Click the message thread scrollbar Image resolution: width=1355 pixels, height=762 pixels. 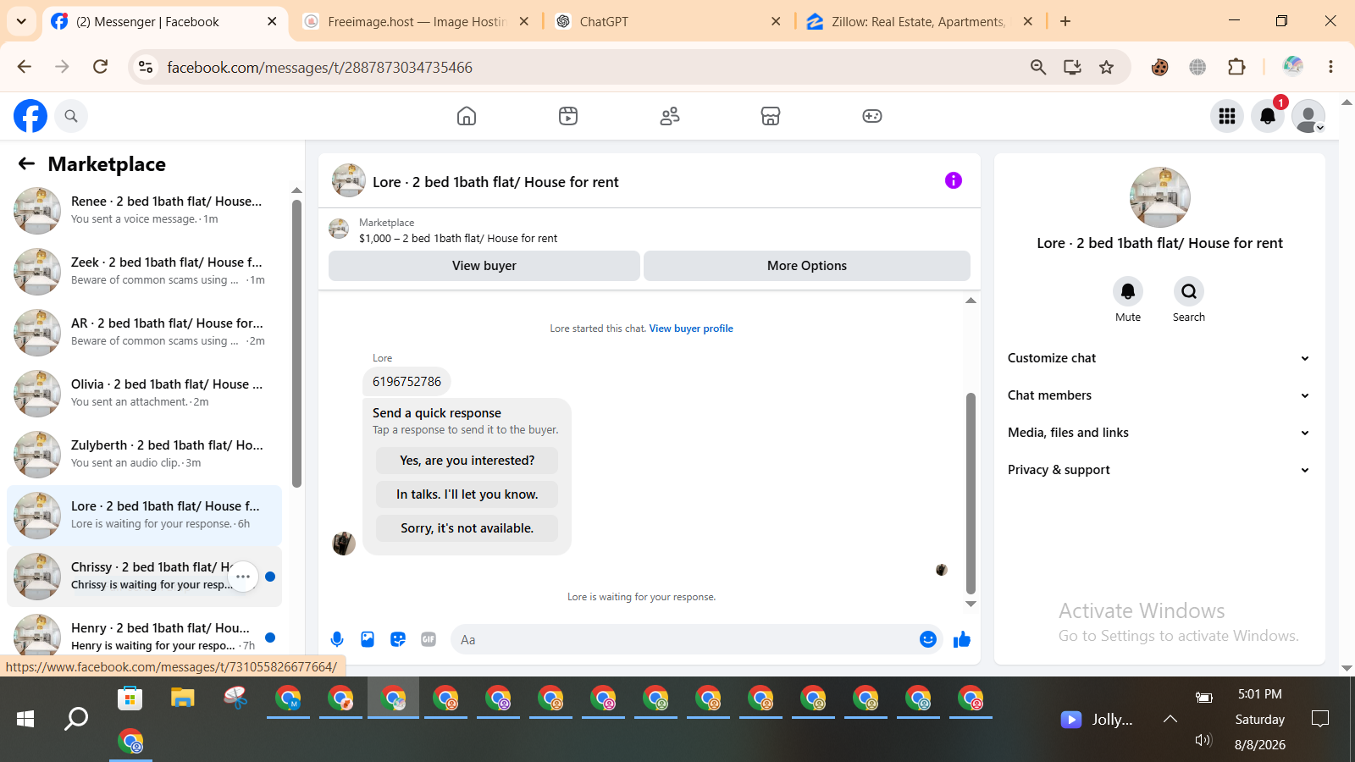pos(971,494)
